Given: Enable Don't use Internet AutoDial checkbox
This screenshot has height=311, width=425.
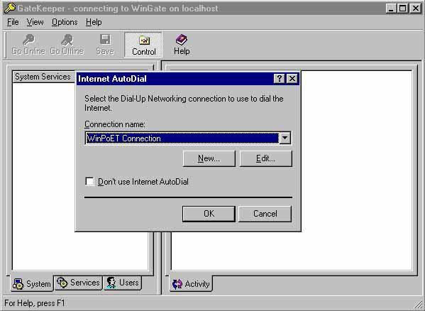Looking at the screenshot, I should click(89, 181).
